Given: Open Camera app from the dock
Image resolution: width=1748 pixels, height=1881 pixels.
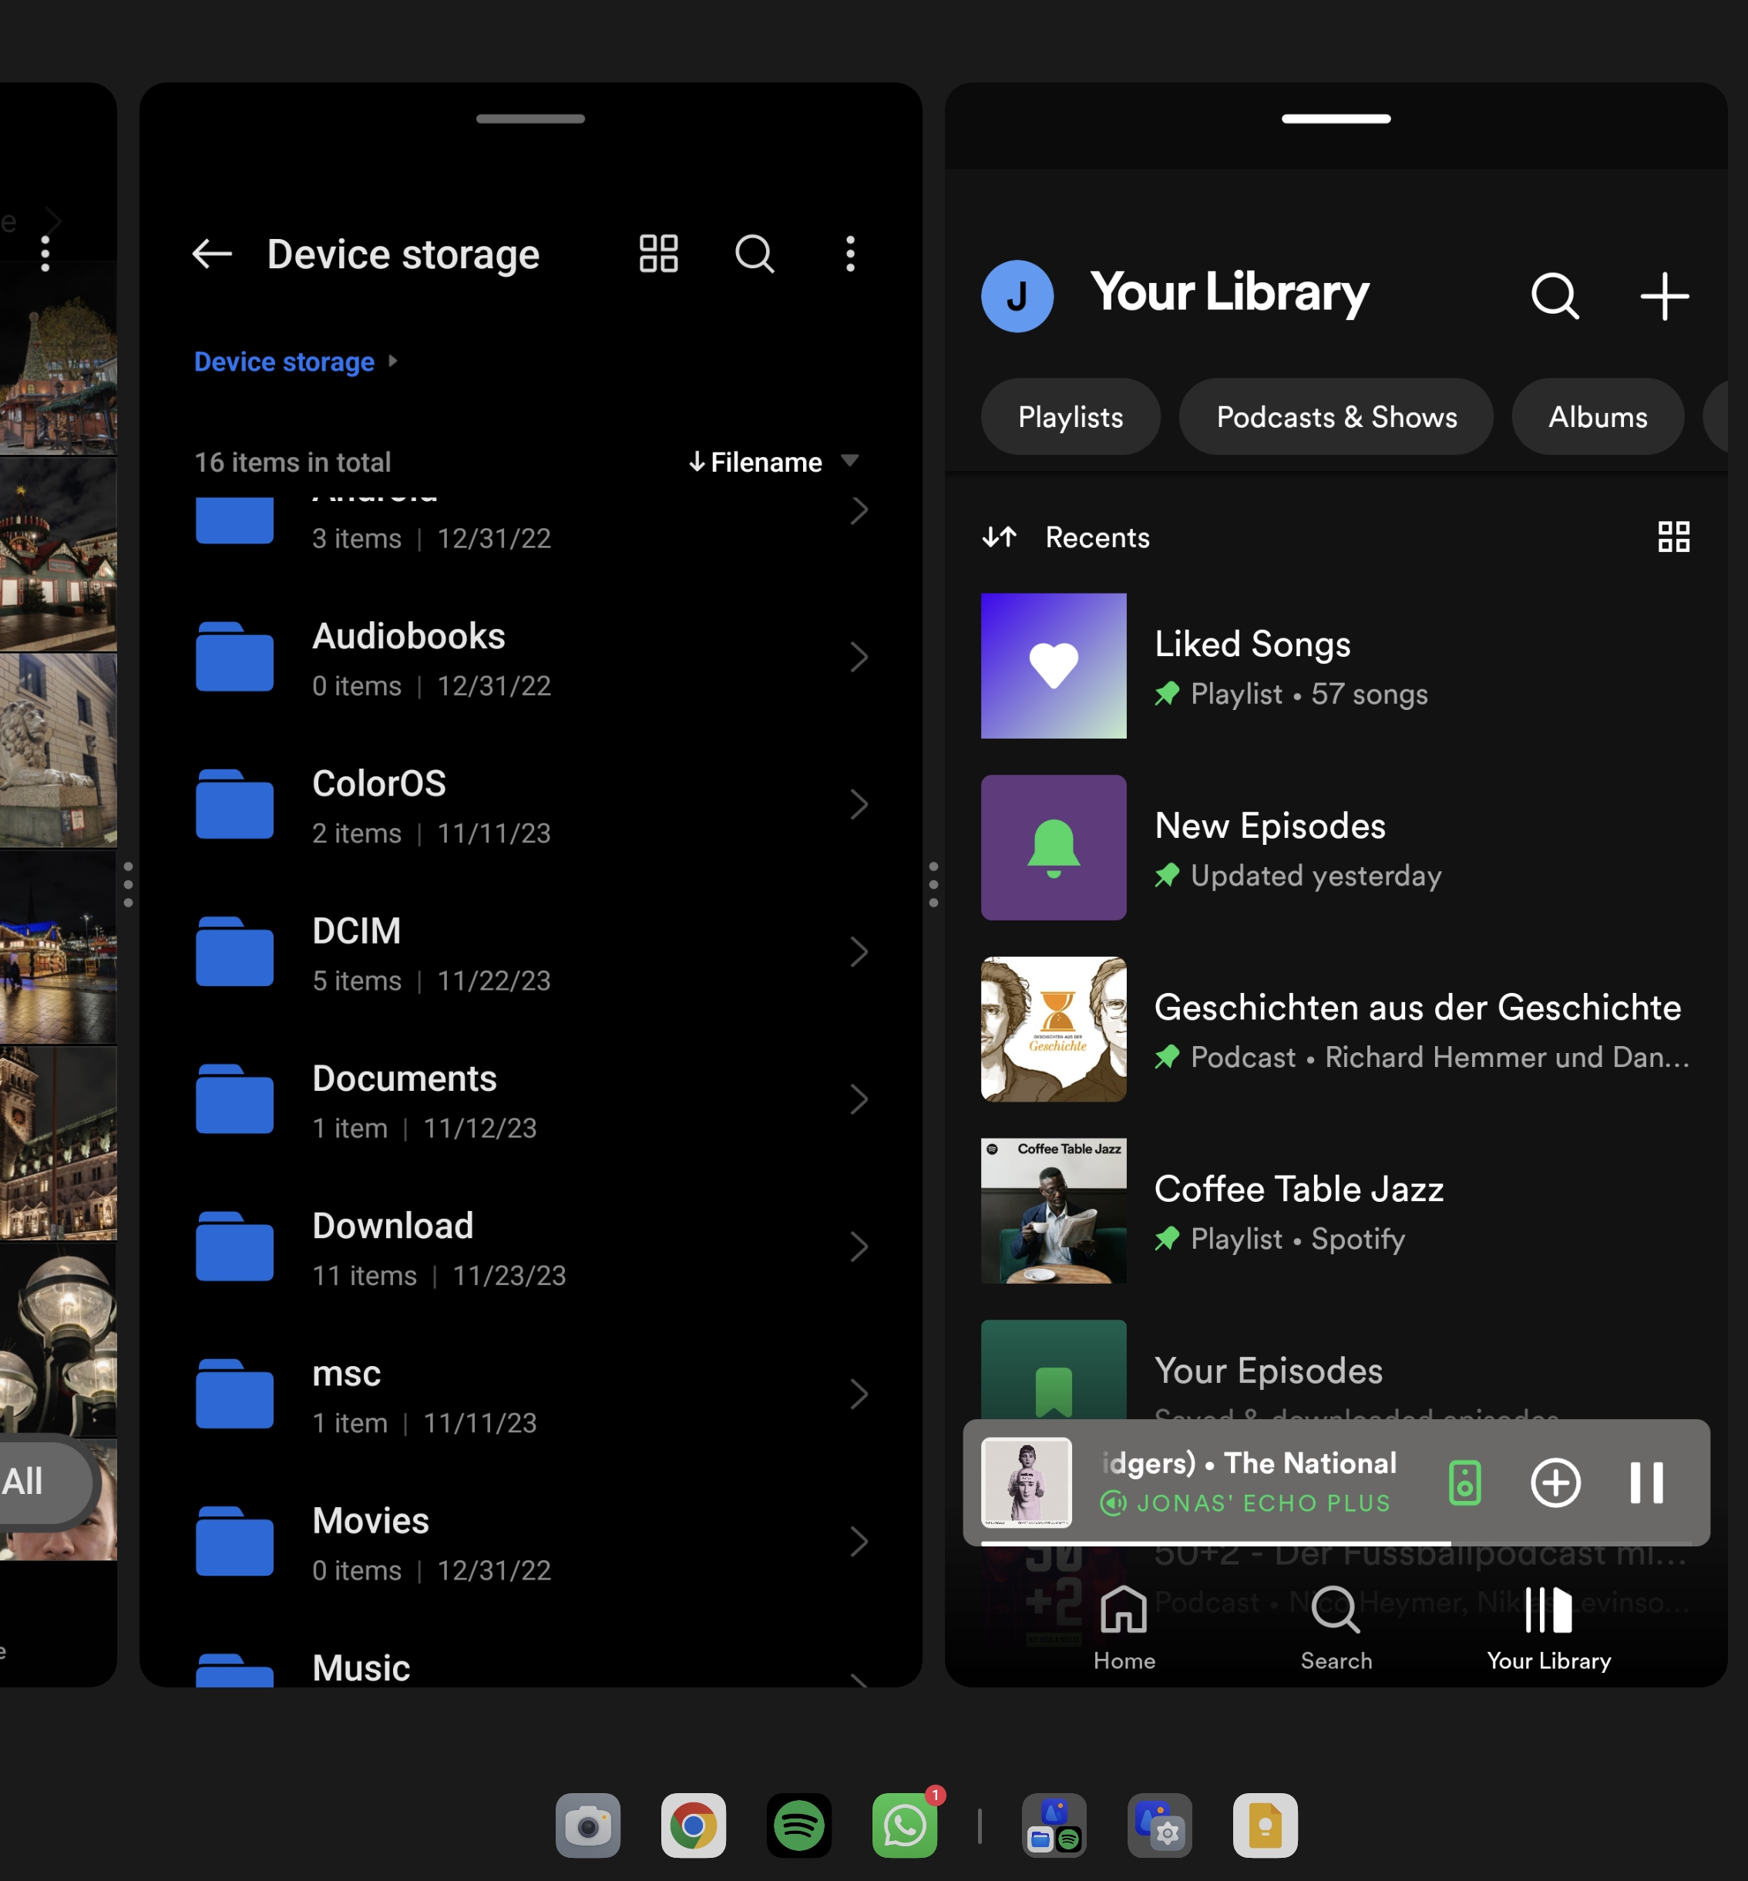Looking at the screenshot, I should coord(587,1825).
